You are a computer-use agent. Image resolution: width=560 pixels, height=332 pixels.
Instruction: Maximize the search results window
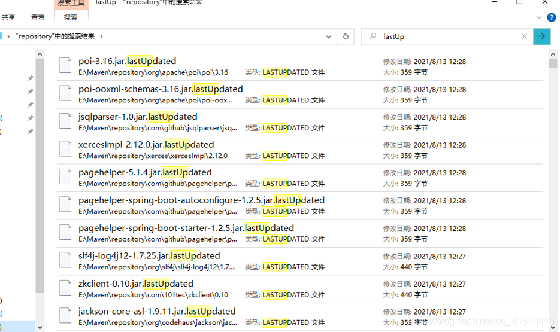click(x=520, y=2)
